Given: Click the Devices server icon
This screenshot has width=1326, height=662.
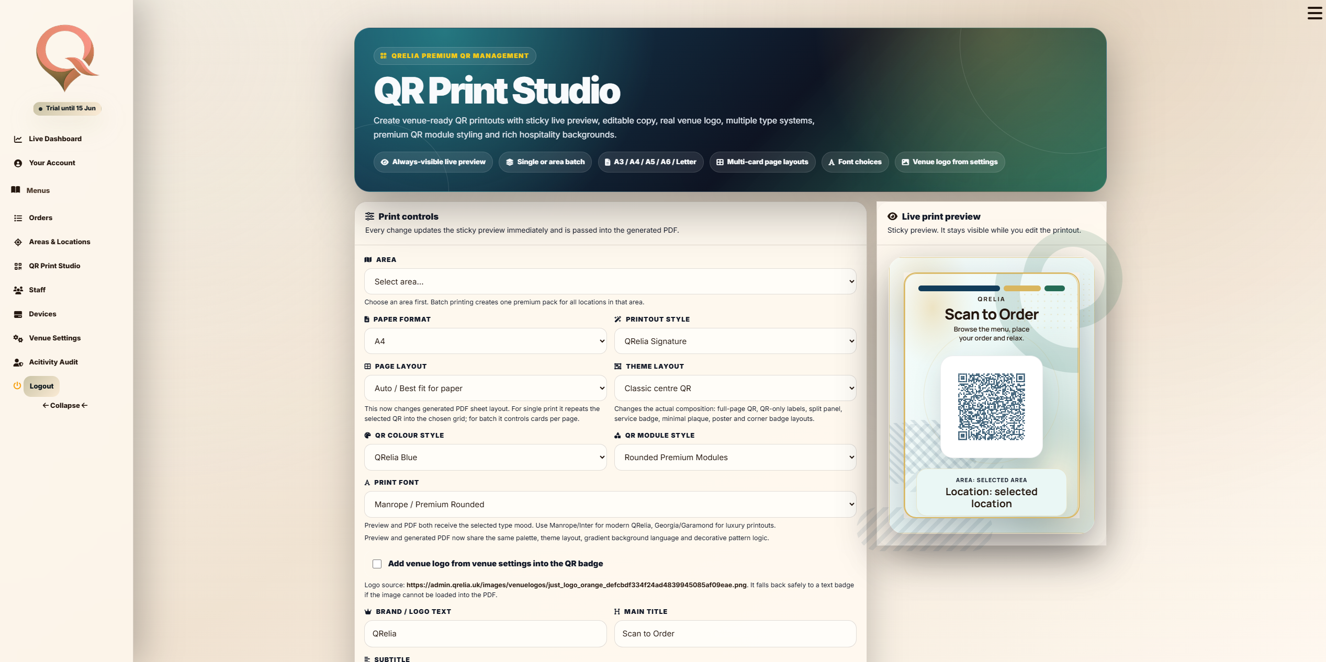Looking at the screenshot, I should pos(18,314).
